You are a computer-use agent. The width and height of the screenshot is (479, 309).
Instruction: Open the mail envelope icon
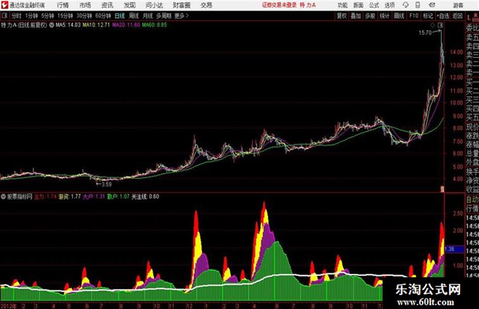432,5
